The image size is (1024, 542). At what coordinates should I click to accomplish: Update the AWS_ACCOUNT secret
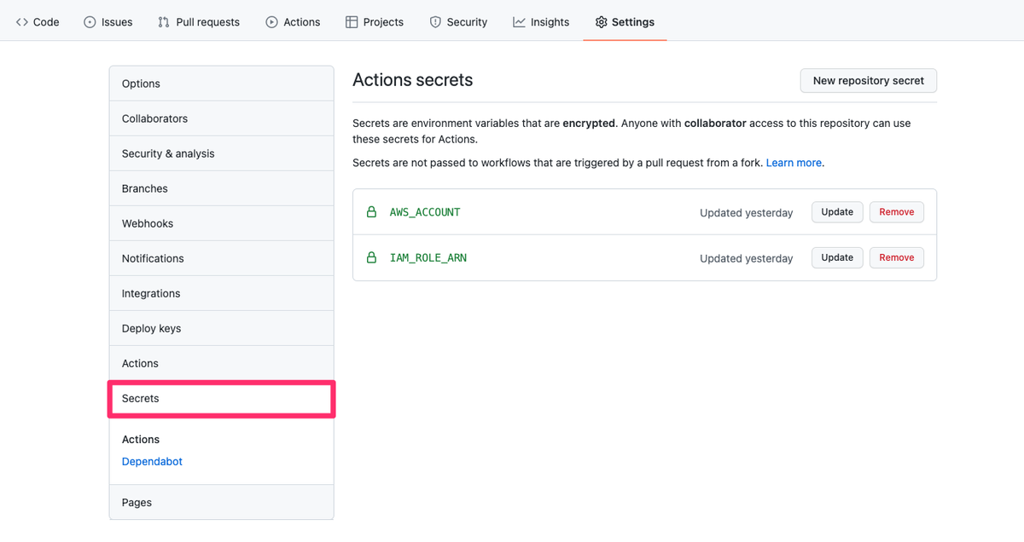coord(836,211)
